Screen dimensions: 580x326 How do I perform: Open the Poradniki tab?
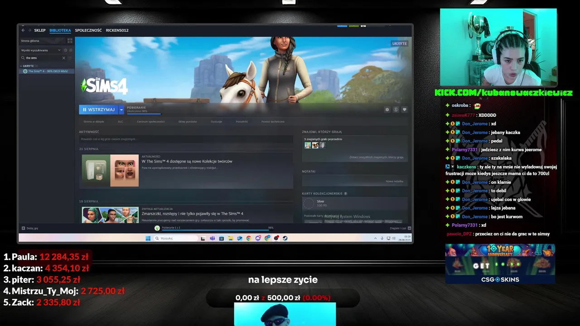(242, 121)
